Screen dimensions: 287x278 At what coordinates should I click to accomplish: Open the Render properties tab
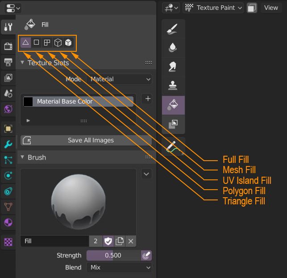[8, 46]
